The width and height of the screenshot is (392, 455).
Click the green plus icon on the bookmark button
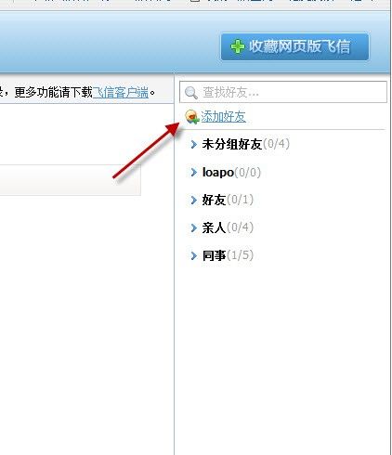[237, 46]
